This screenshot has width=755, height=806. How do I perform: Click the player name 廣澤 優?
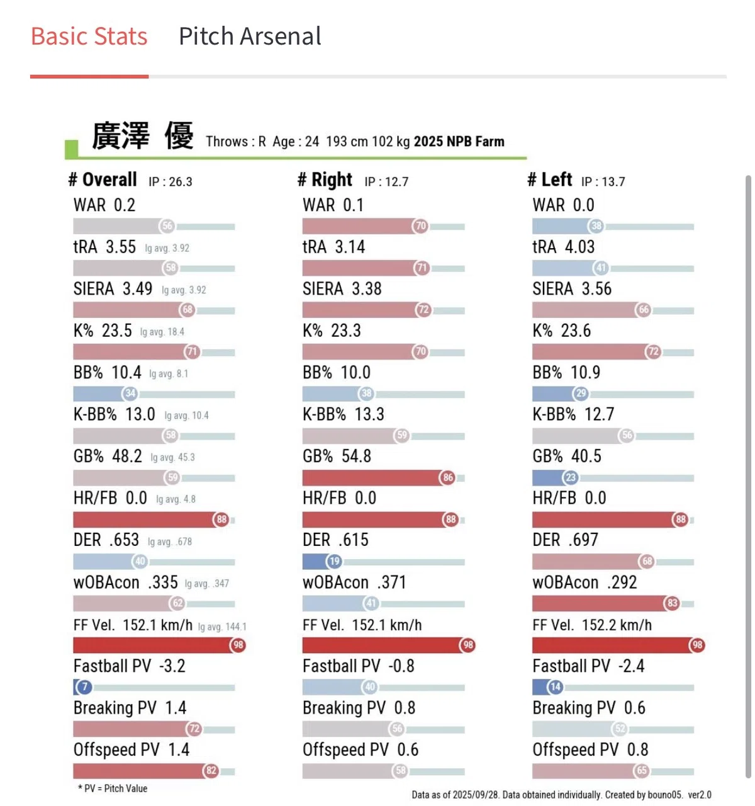[x=143, y=136]
